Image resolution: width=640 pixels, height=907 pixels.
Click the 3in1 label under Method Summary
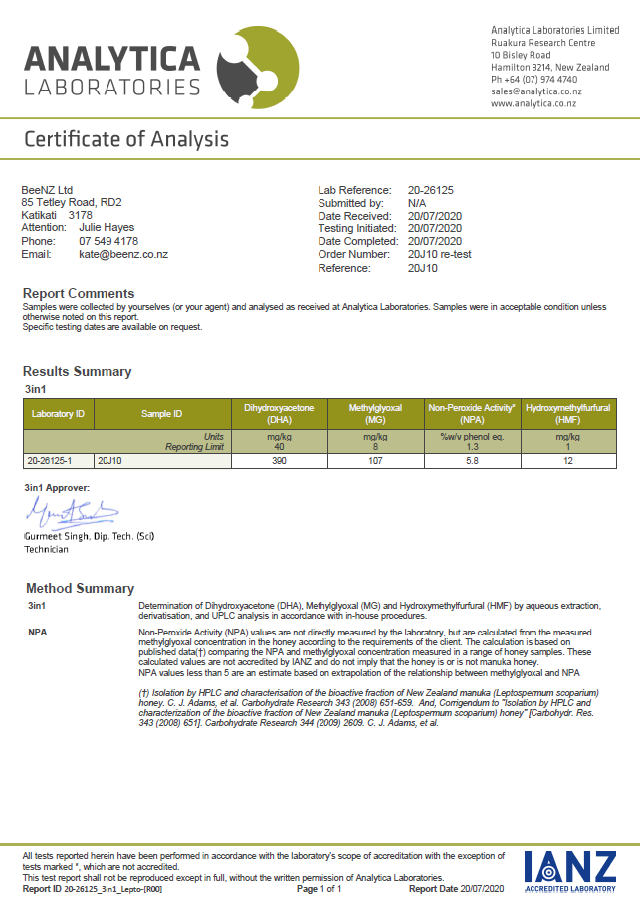[37, 606]
